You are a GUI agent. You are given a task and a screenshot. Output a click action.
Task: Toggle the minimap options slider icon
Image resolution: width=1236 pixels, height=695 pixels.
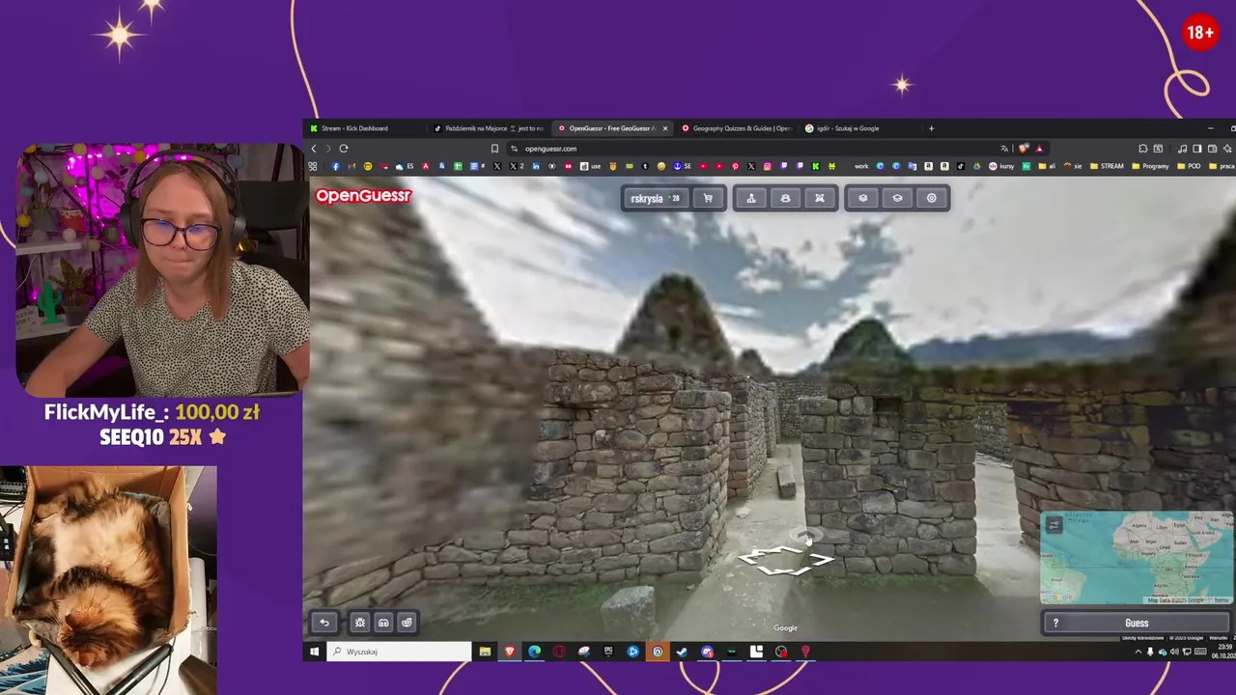[1053, 525]
